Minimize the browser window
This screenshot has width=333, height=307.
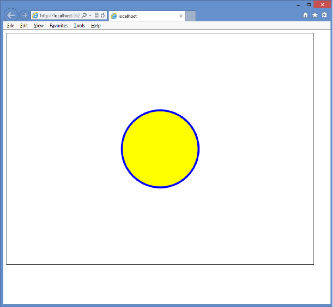pyautogui.click(x=298, y=5)
